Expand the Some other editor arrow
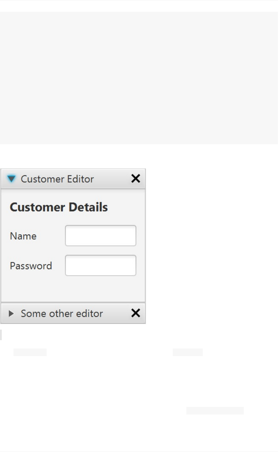 11,313
